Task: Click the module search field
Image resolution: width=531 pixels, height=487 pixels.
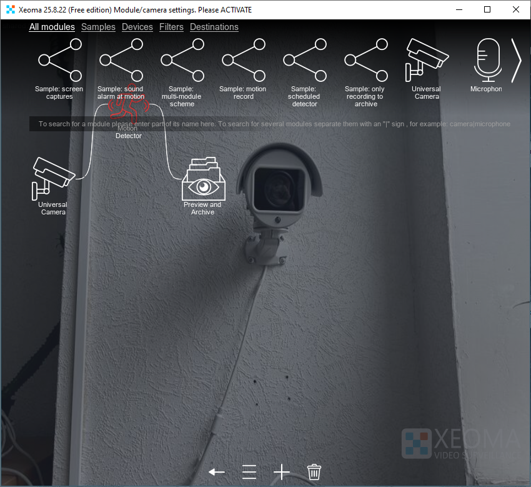Action: (x=269, y=124)
